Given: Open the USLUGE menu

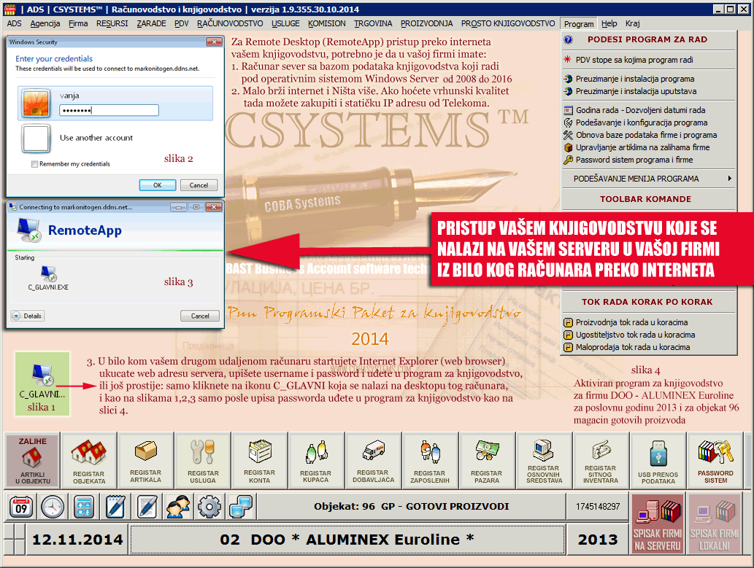Looking at the screenshot, I should coord(285,23).
